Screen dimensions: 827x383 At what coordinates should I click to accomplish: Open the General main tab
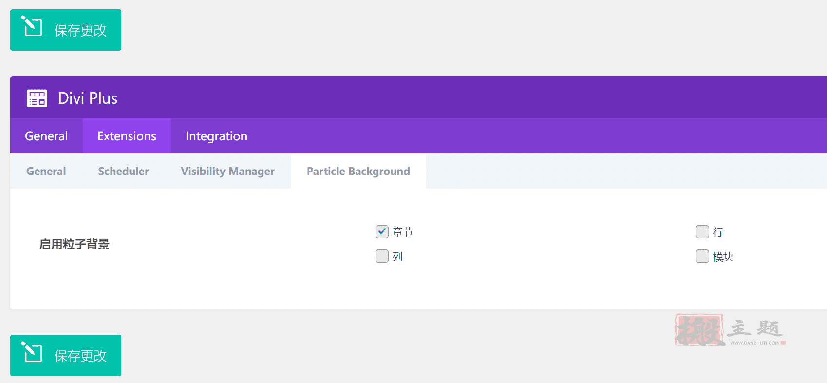coord(46,136)
